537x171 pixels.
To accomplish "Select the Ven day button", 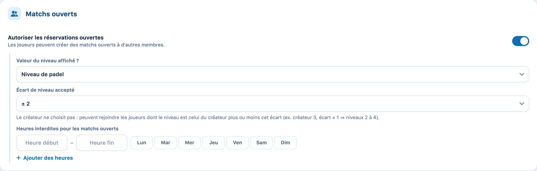I will click(x=238, y=143).
